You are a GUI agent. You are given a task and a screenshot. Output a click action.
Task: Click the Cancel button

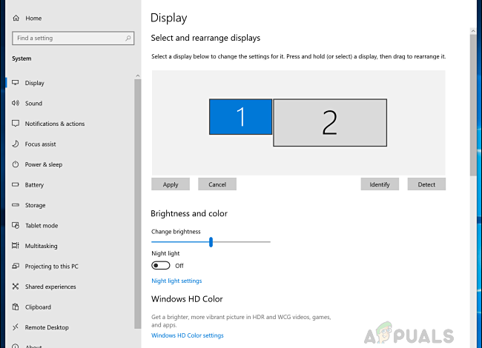click(x=217, y=184)
